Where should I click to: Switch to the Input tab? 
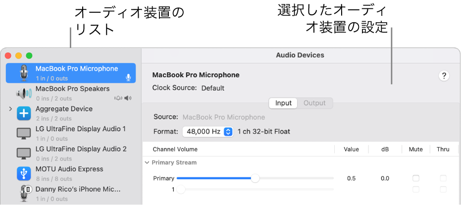pyautogui.click(x=283, y=103)
